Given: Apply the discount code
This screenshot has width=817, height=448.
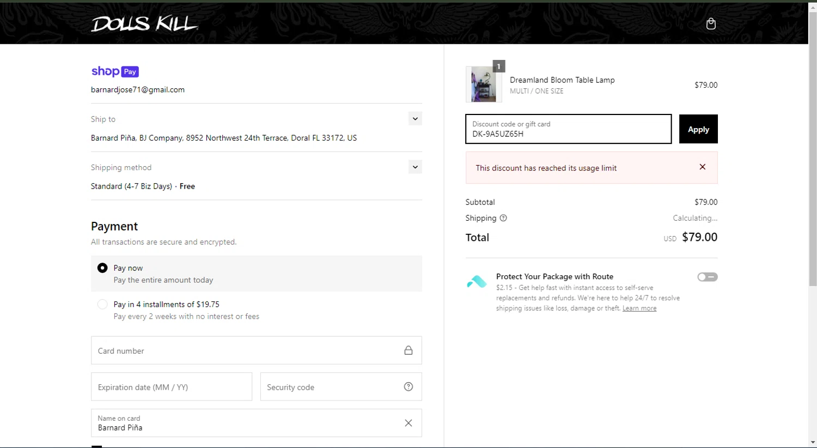Looking at the screenshot, I should click(x=698, y=129).
